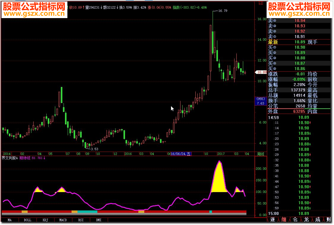Click the highlighted date 16/06/24,五
Image resolution: width=334 pixels, height=225 pixels.
181,154
